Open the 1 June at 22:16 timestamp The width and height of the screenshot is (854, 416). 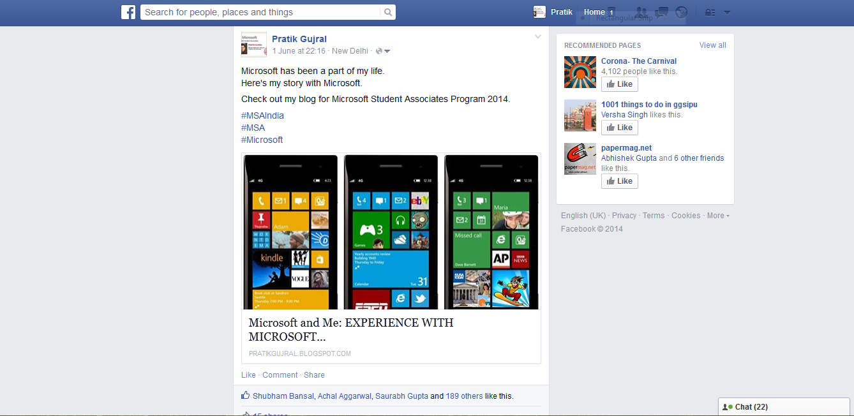(299, 51)
